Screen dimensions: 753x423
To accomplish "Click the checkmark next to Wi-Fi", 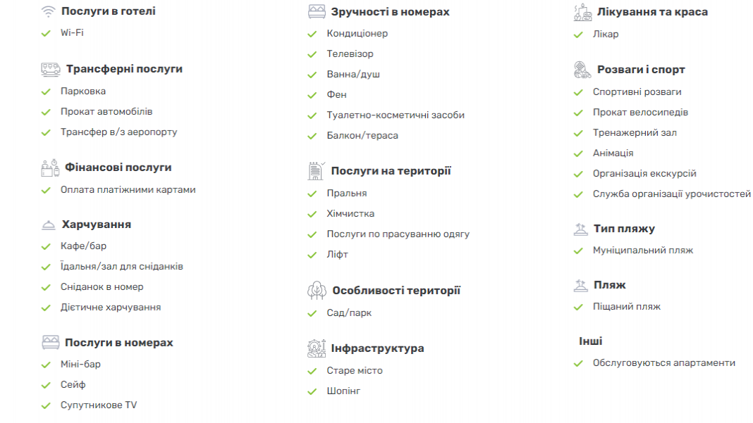I will coord(46,33).
